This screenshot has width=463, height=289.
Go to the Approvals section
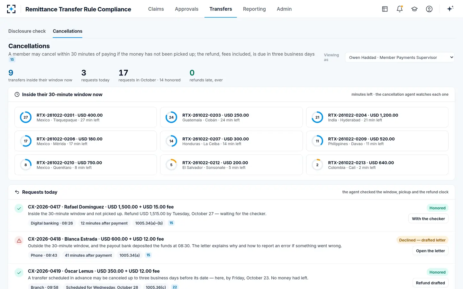coord(186,9)
